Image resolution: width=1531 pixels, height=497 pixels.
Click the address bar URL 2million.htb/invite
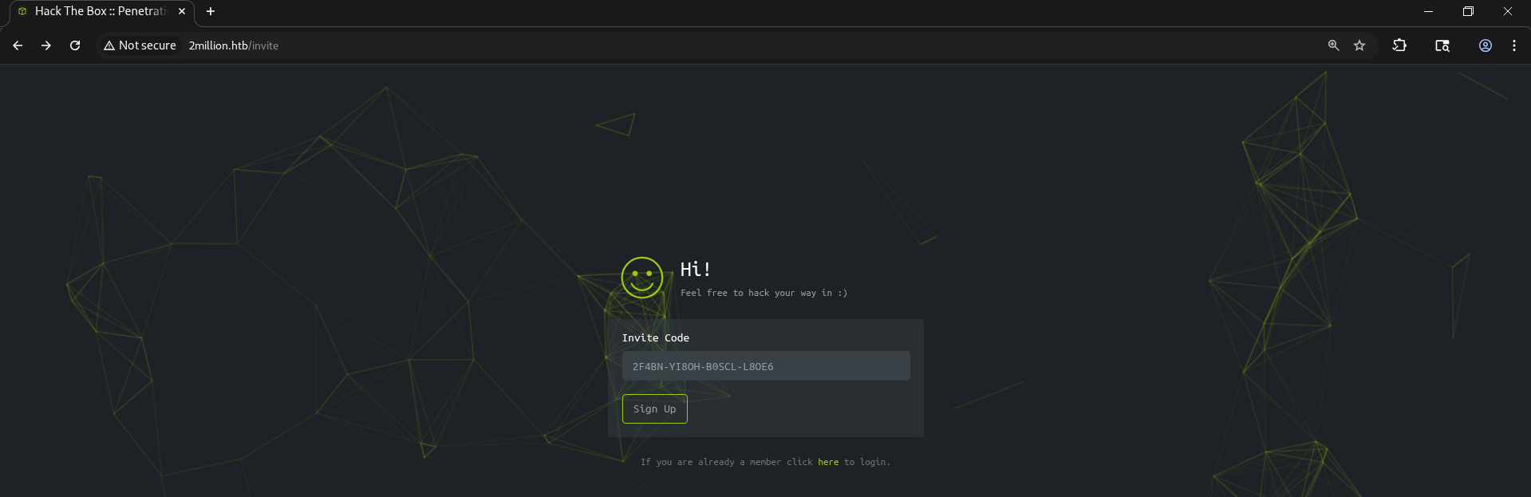(234, 45)
